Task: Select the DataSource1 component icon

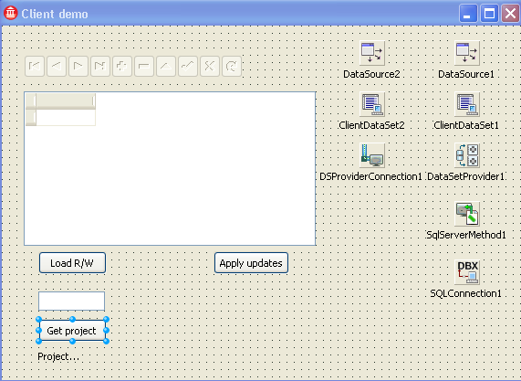Action: [467, 53]
